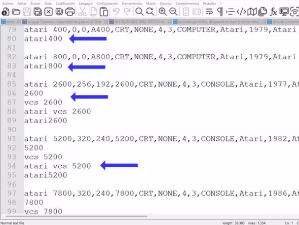The image size is (299, 225).
Task: Click the line containing only '5200'
Action: pos(33,148)
